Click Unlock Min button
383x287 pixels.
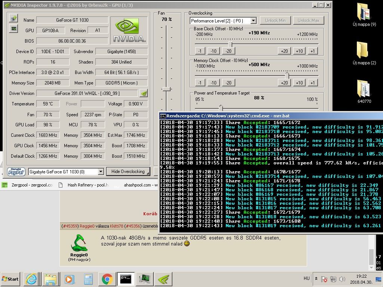[x=275, y=21]
